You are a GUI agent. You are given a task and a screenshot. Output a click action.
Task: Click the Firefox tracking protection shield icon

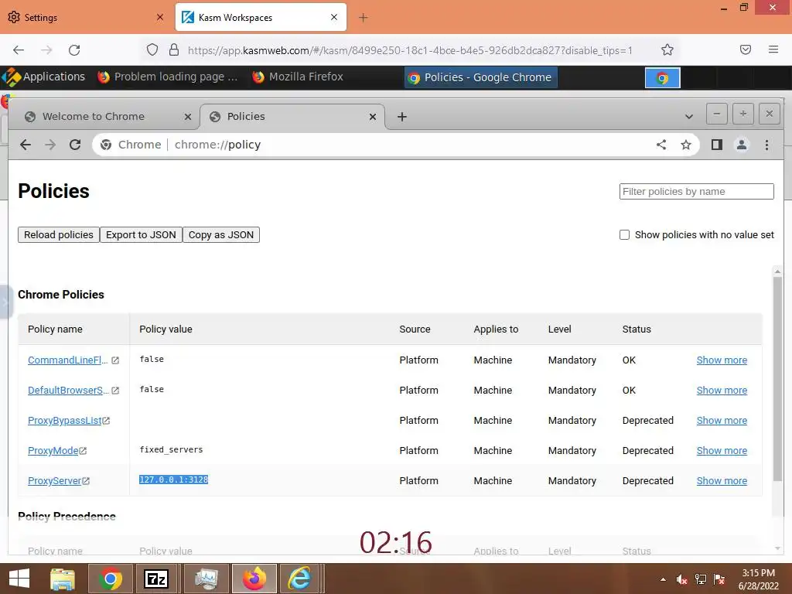tap(152, 49)
